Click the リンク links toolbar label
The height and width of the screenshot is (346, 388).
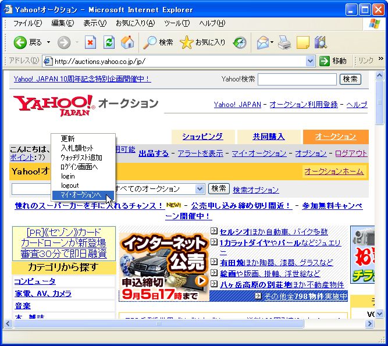click(366, 60)
